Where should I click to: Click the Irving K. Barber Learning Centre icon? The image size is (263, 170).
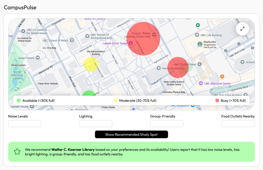(x=154, y=35)
